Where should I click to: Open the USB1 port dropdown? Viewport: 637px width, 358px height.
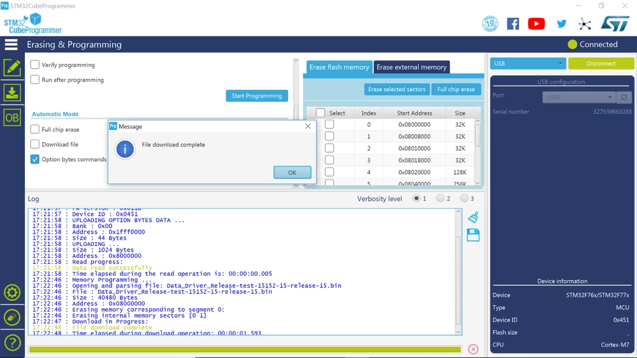(578, 97)
